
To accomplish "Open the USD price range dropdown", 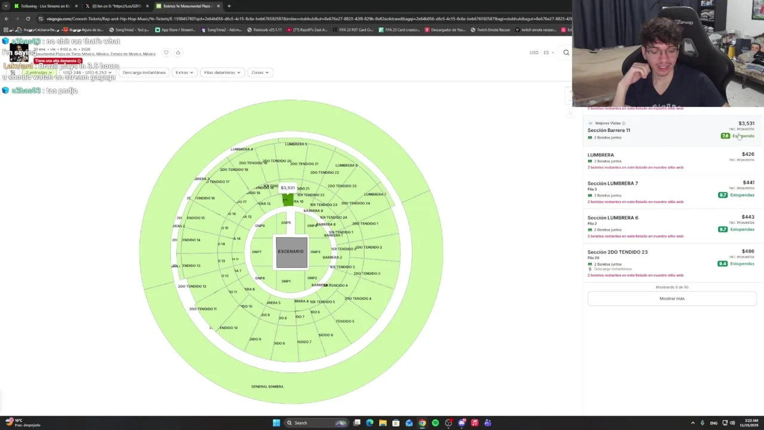I will pyautogui.click(x=88, y=72).
